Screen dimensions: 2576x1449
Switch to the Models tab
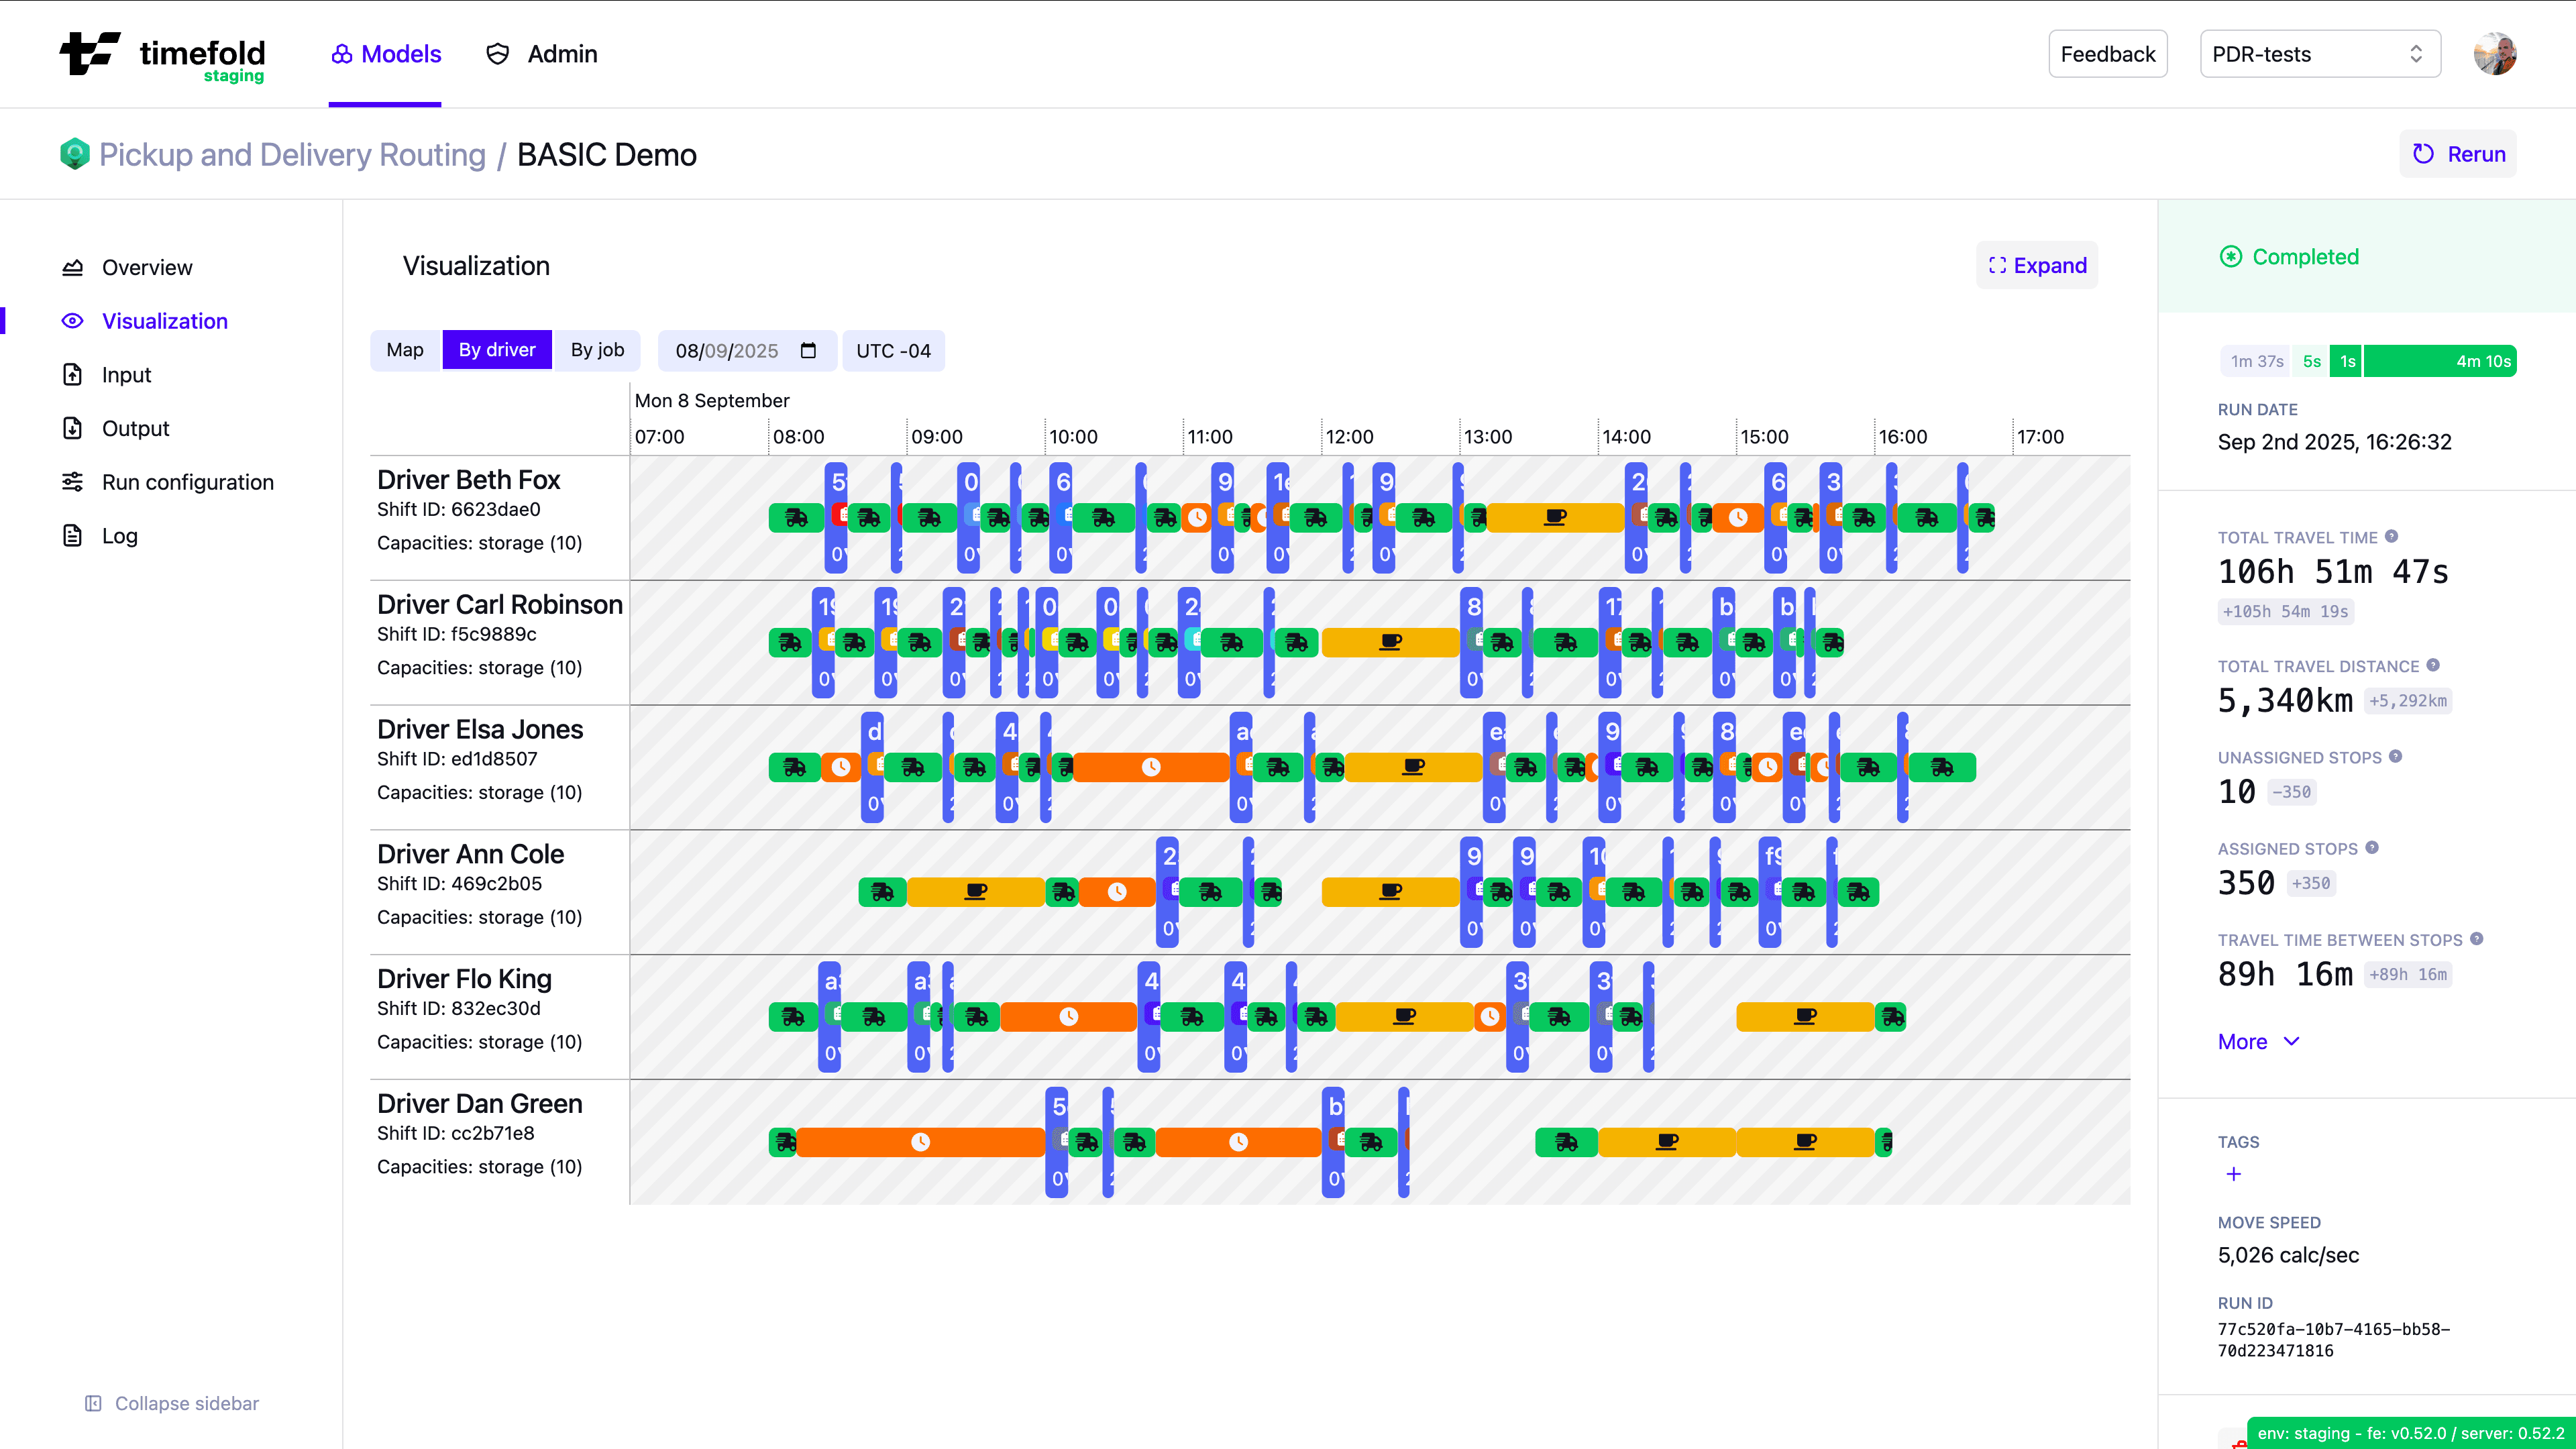point(385,54)
